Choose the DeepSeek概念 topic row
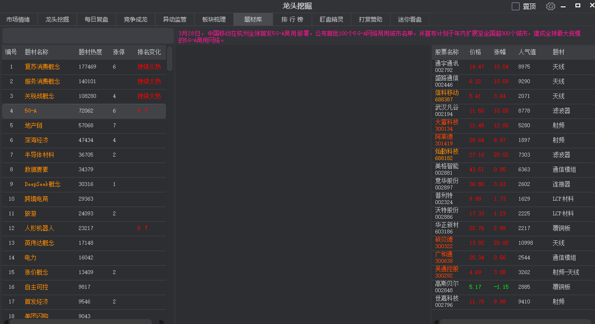595x324 pixels. tap(43, 184)
